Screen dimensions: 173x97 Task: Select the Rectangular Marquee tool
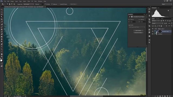pos(2,12)
